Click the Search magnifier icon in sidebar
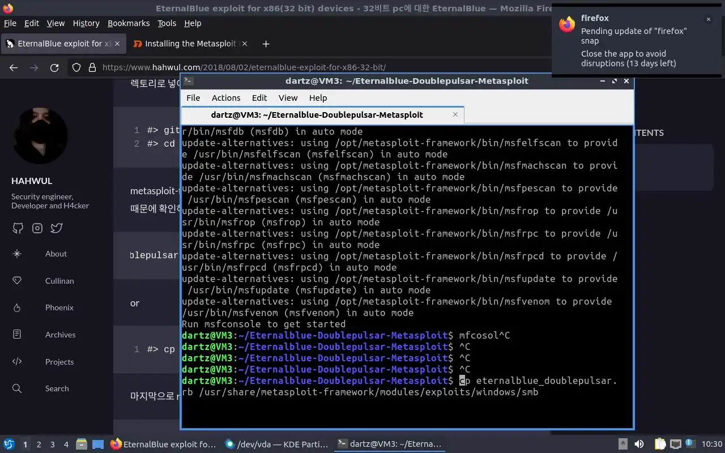This screenshot has height=453, width=725. [x=17, y=388]
